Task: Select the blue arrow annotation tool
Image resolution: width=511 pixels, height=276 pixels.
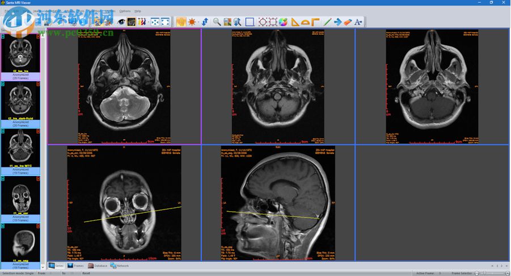Action: (337, 22)
